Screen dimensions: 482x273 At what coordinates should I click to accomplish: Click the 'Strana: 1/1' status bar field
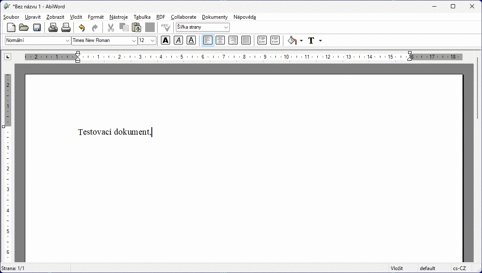tap(35, 268)
